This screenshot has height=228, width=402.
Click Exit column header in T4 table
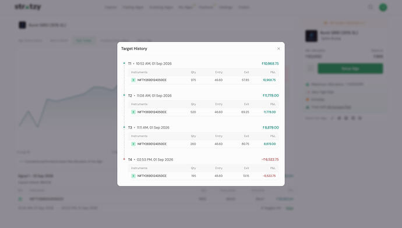pos(246,168)
